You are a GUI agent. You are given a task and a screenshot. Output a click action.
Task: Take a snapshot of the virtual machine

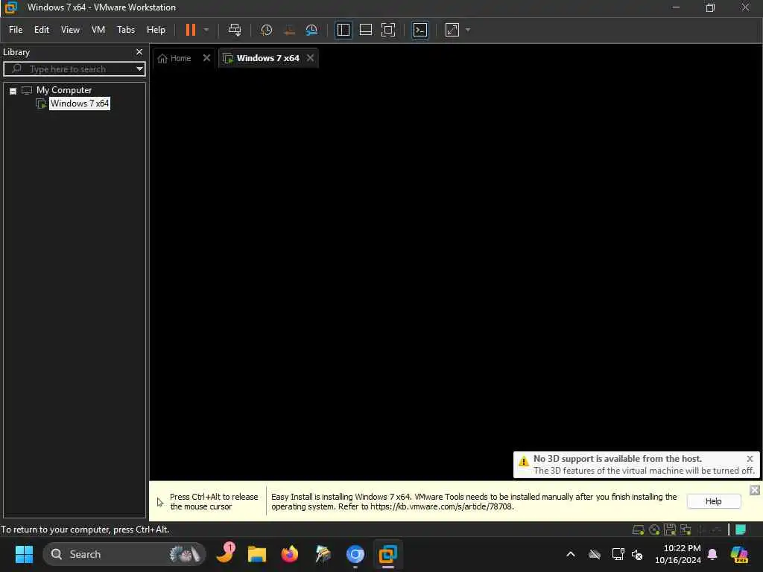(266, 30)
